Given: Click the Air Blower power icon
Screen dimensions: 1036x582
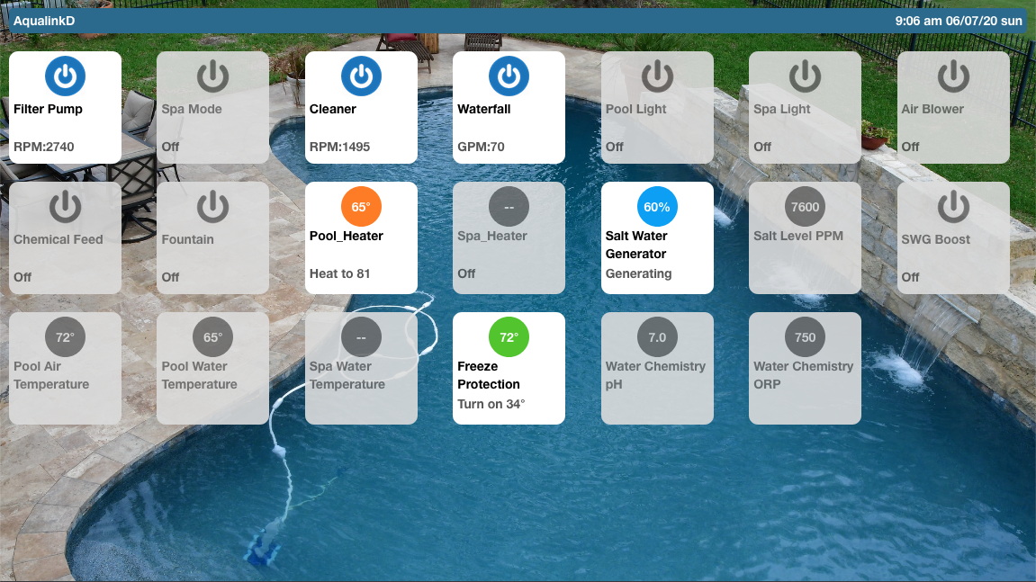Looking at the screenshot, I should coord(953,76).
